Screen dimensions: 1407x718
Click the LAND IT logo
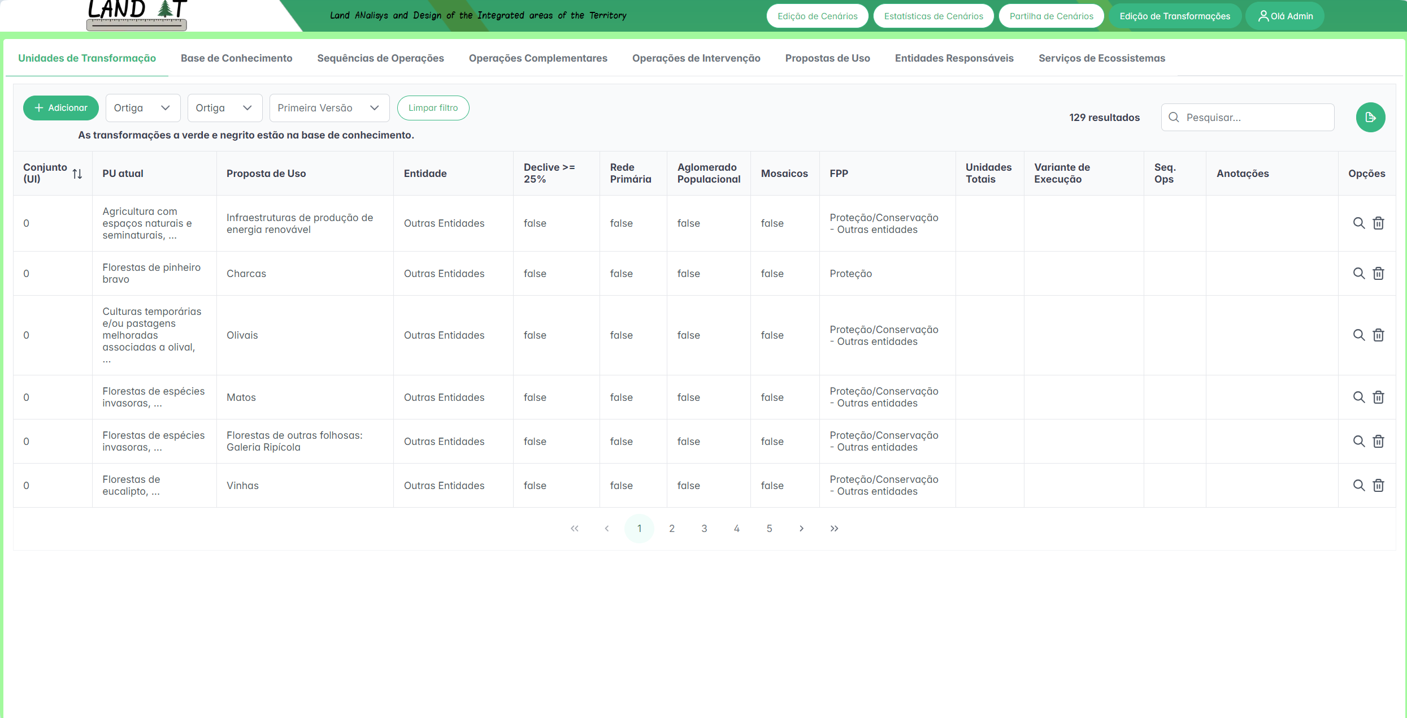pos(137,15)
